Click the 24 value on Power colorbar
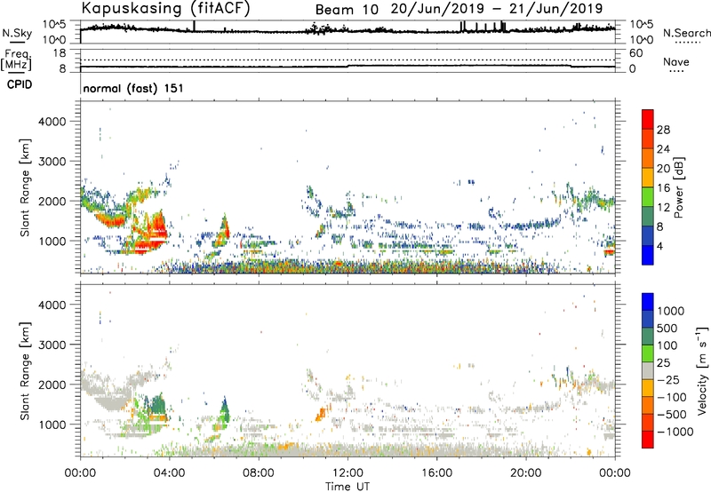 663,149
